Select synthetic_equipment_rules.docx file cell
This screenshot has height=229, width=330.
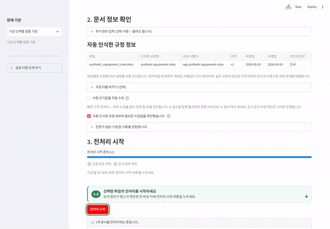click(x=113, y=65)
